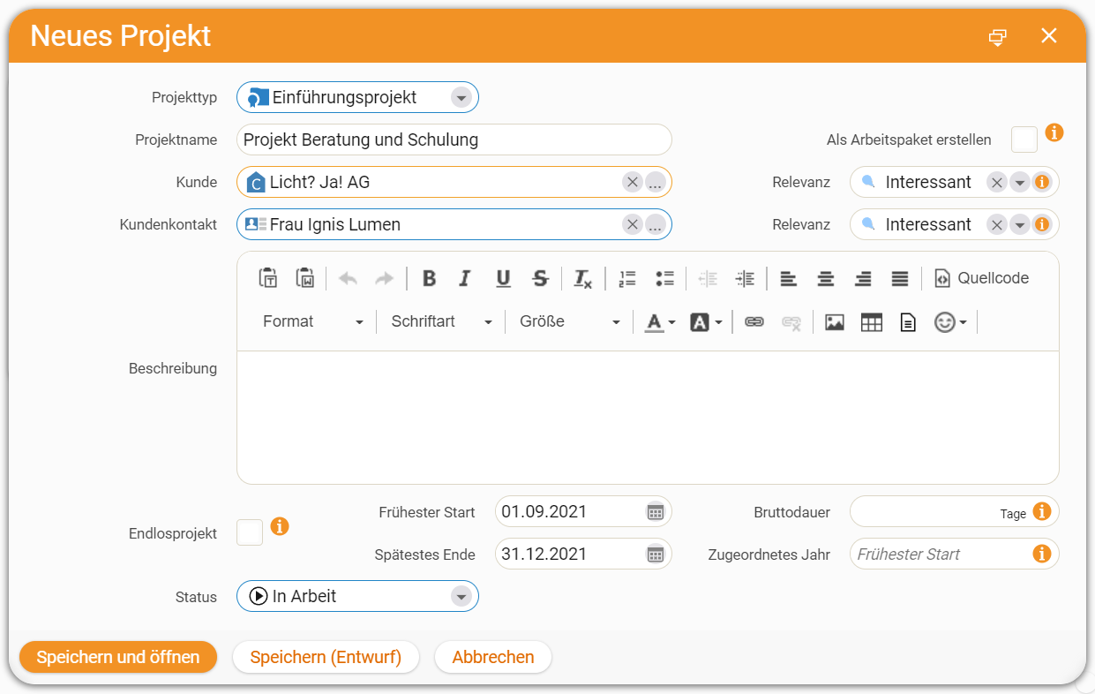Viewport: 1095px width, 694px height.
Task: Center the text
Action: point(826,278)
